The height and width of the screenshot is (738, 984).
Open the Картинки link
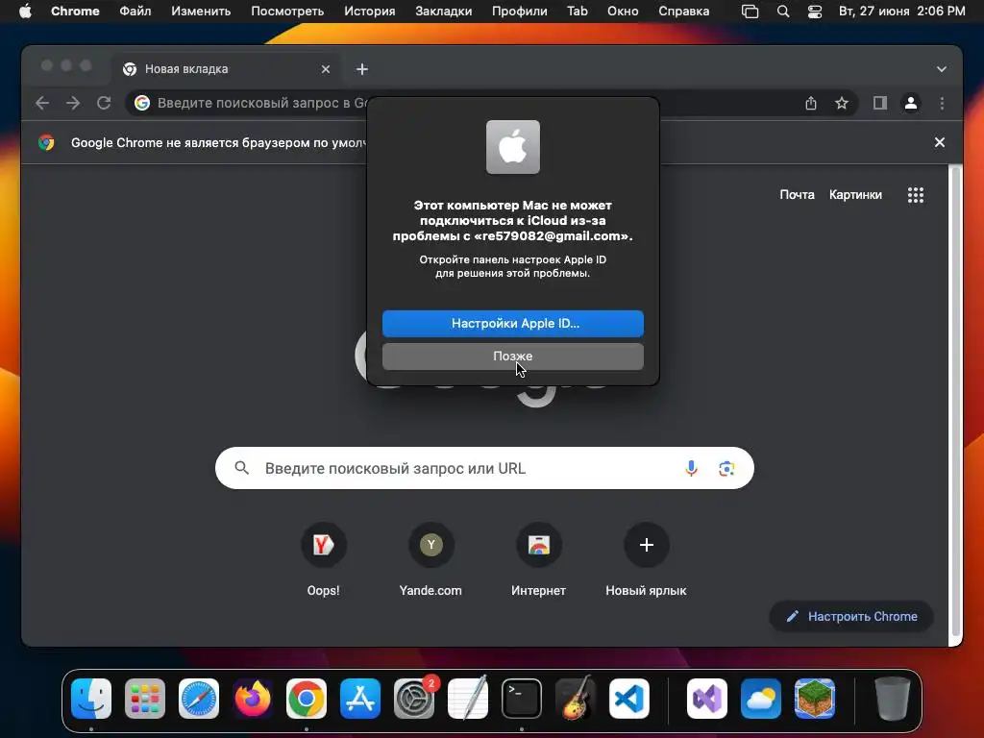pyautogui.click(x=855, y=195)
